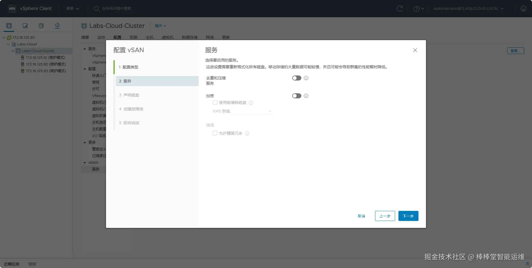Toggle the 加密 switch
The height and width of the screenshot is (268, 532).
click(x=297, y=96)
